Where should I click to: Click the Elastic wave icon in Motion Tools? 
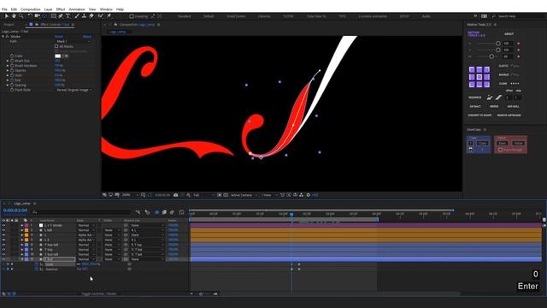(x=515, y=66)
